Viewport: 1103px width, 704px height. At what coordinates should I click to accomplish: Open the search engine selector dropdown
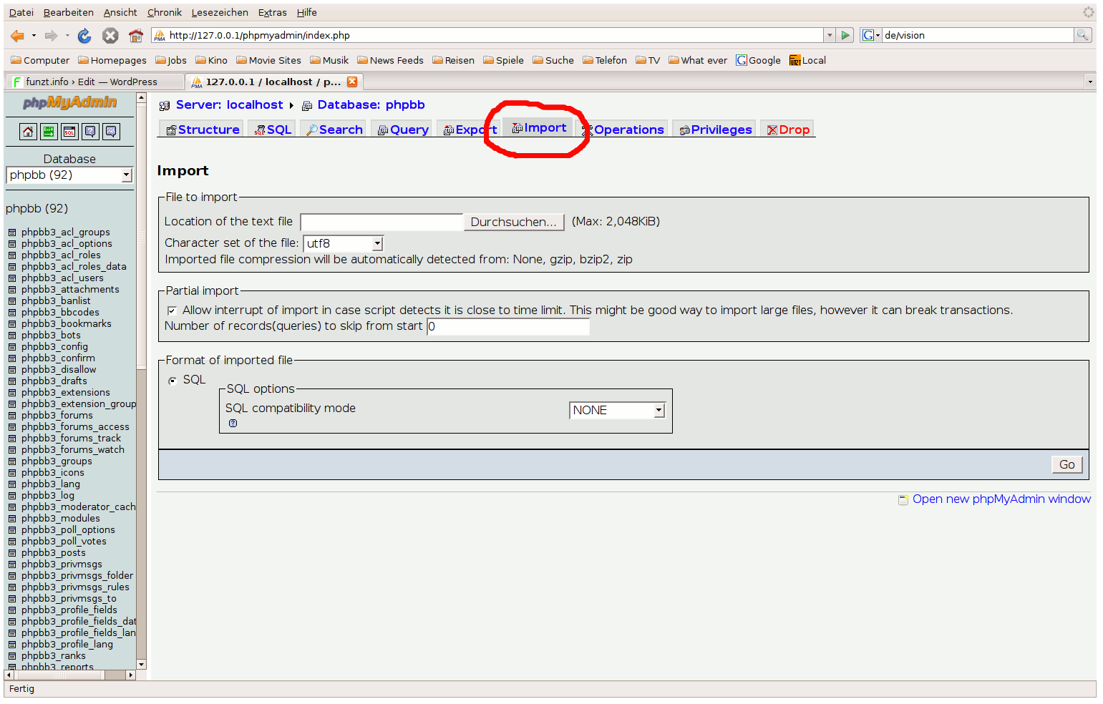tap(870, 35)
